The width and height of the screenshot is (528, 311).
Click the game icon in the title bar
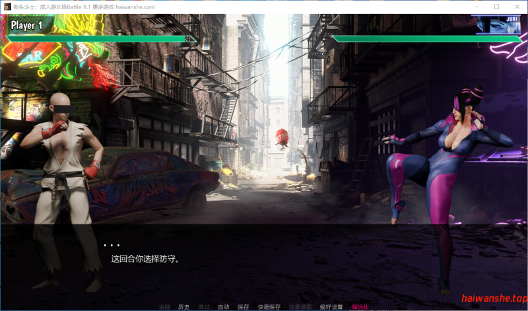[x=7, y=7]
